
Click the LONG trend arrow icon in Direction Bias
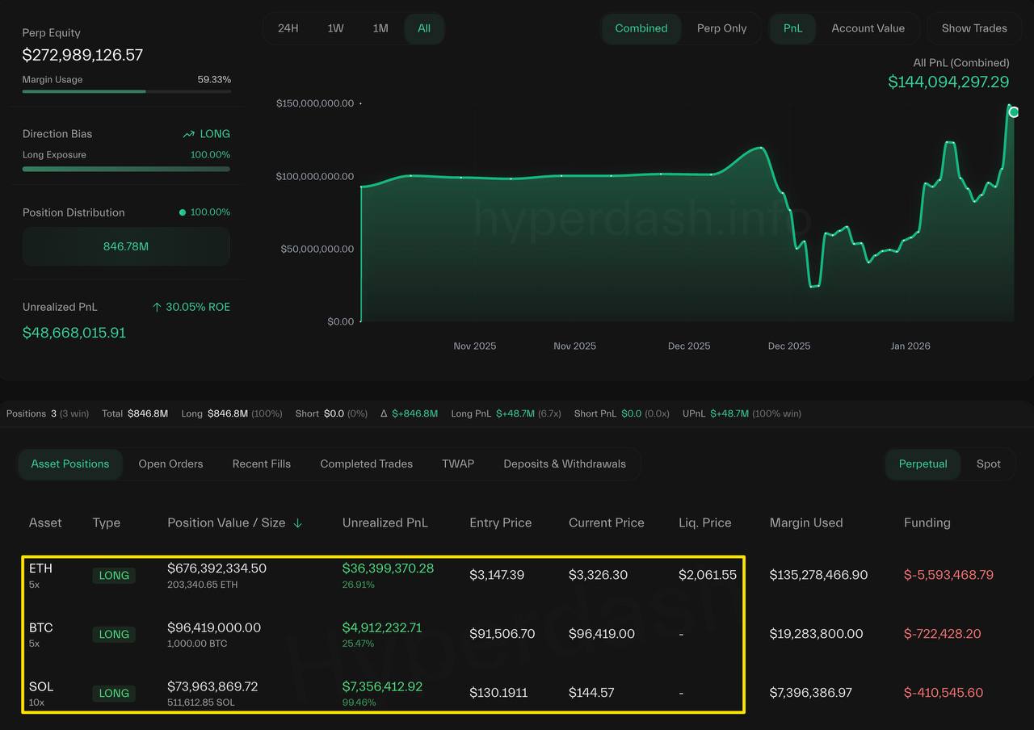click(189, 134)
